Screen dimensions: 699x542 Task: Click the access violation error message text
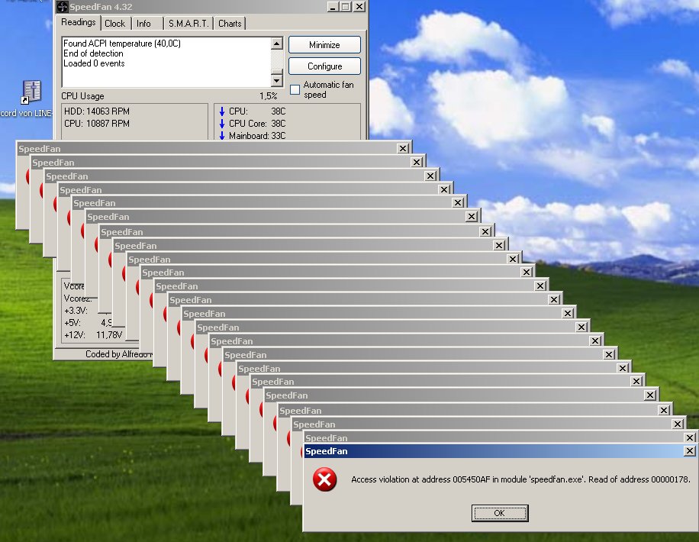tap(520, 479)
